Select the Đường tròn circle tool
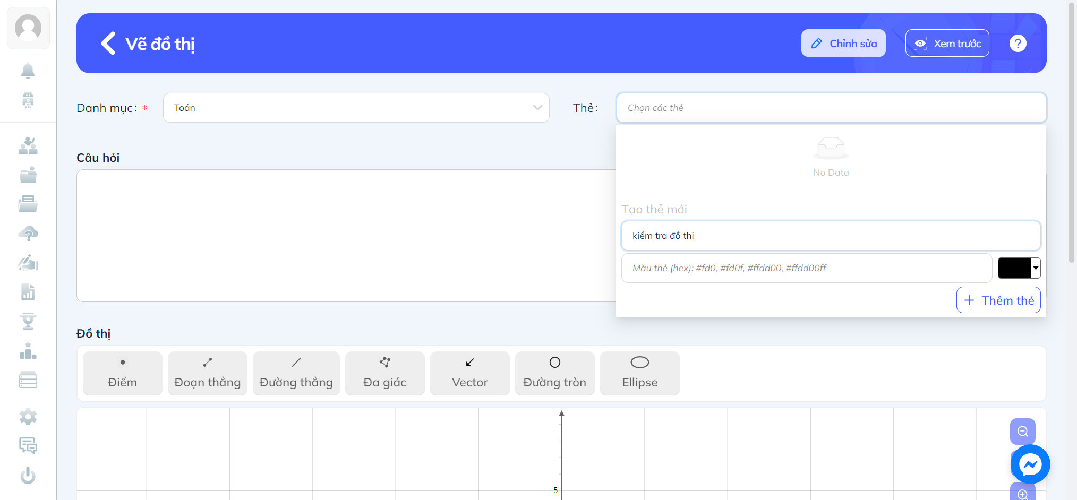 (x=555, y=373)
